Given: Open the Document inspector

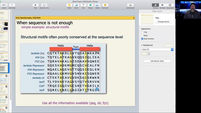Looking at the screenshot, I should click(x=170, y=5).
